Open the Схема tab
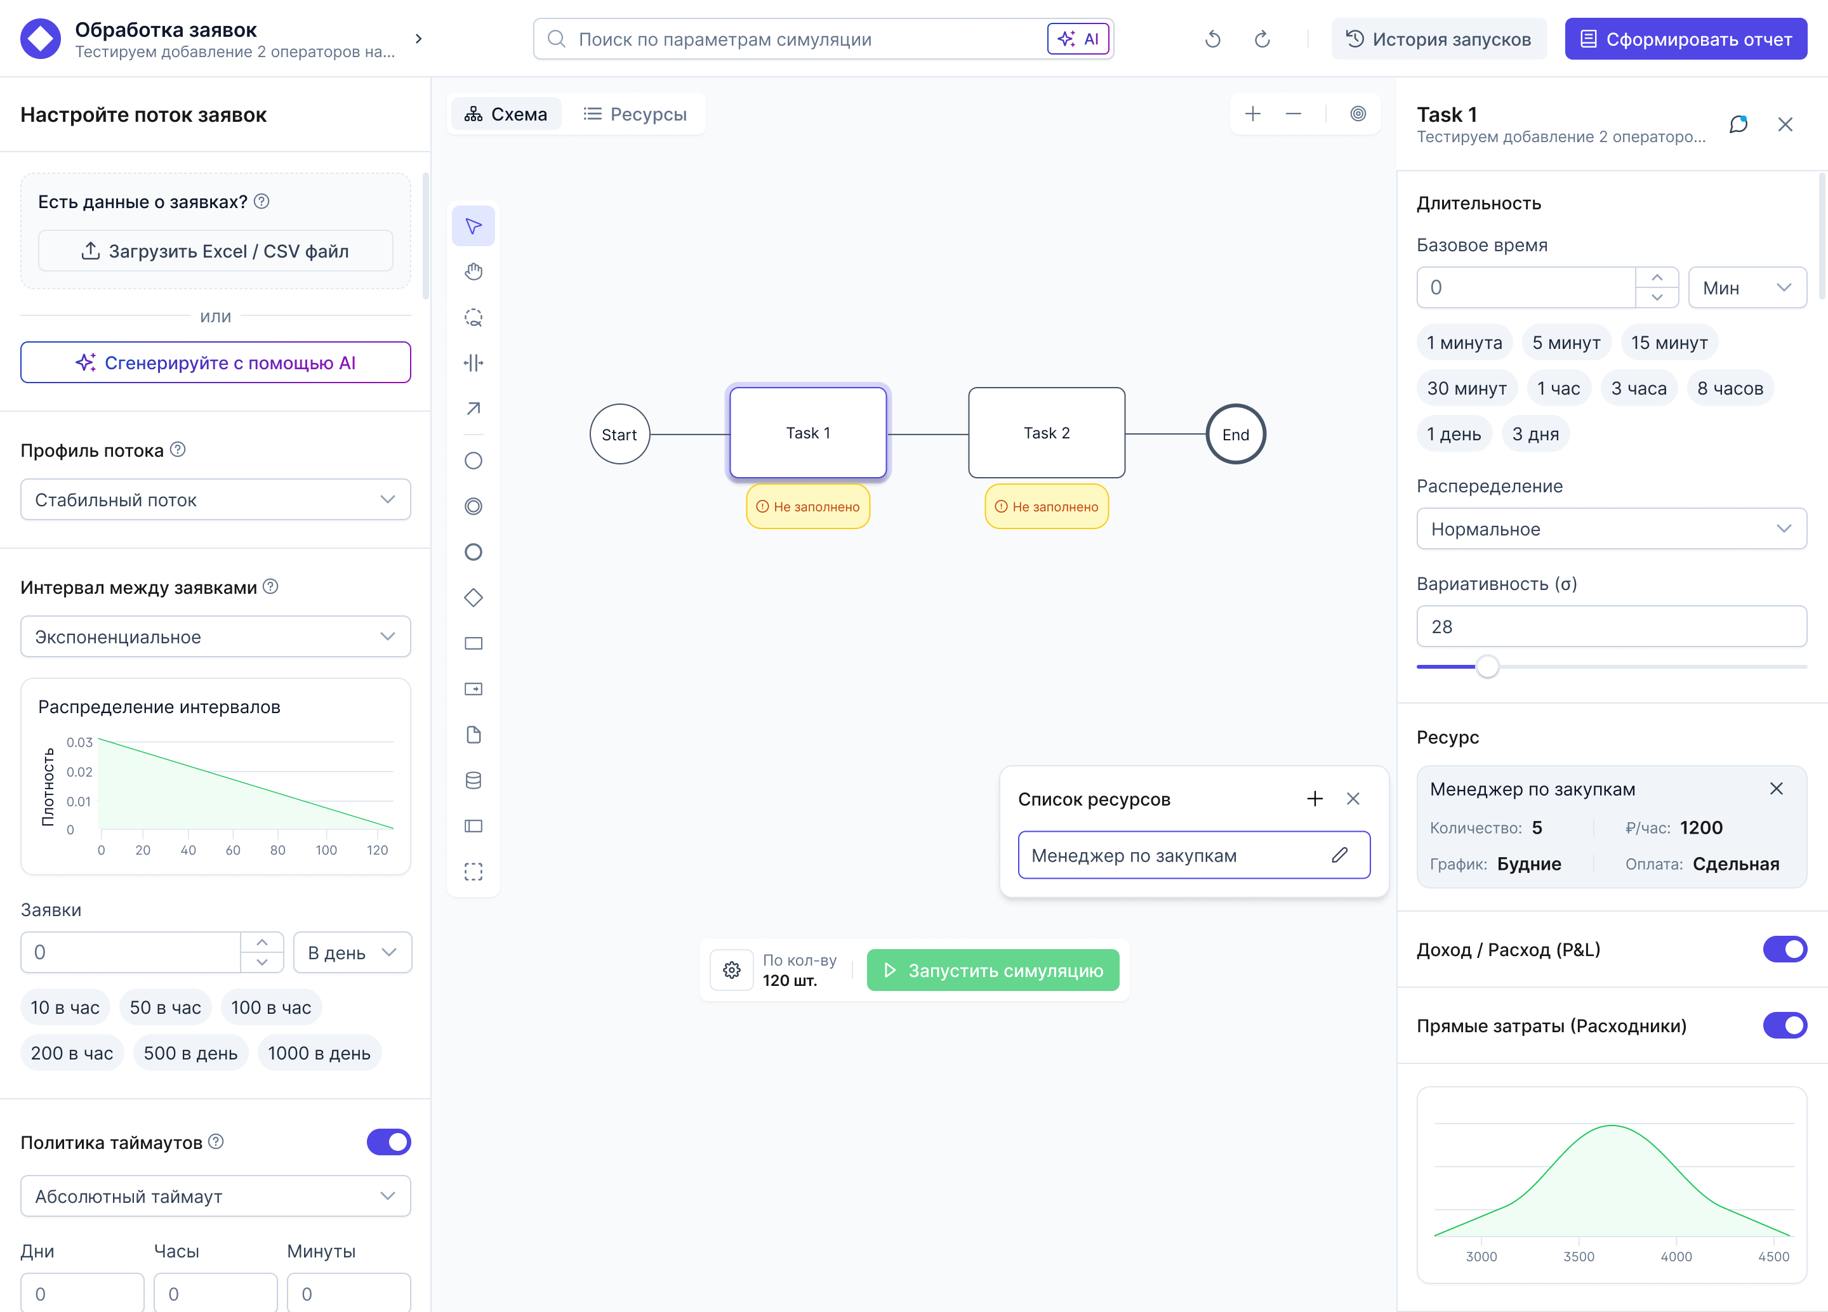The width and height of the screenshot is (1828, 1312). pos(506,114)
